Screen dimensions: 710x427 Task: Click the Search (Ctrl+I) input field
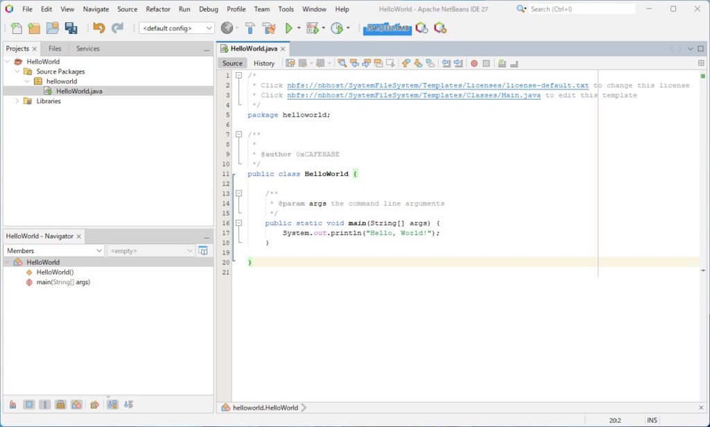pyautogui.click(x=581, y=9)
